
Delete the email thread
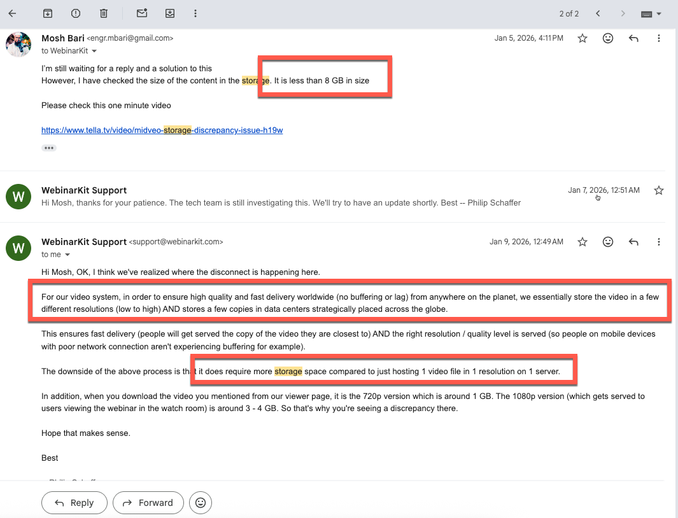click(x=104, y=13)
